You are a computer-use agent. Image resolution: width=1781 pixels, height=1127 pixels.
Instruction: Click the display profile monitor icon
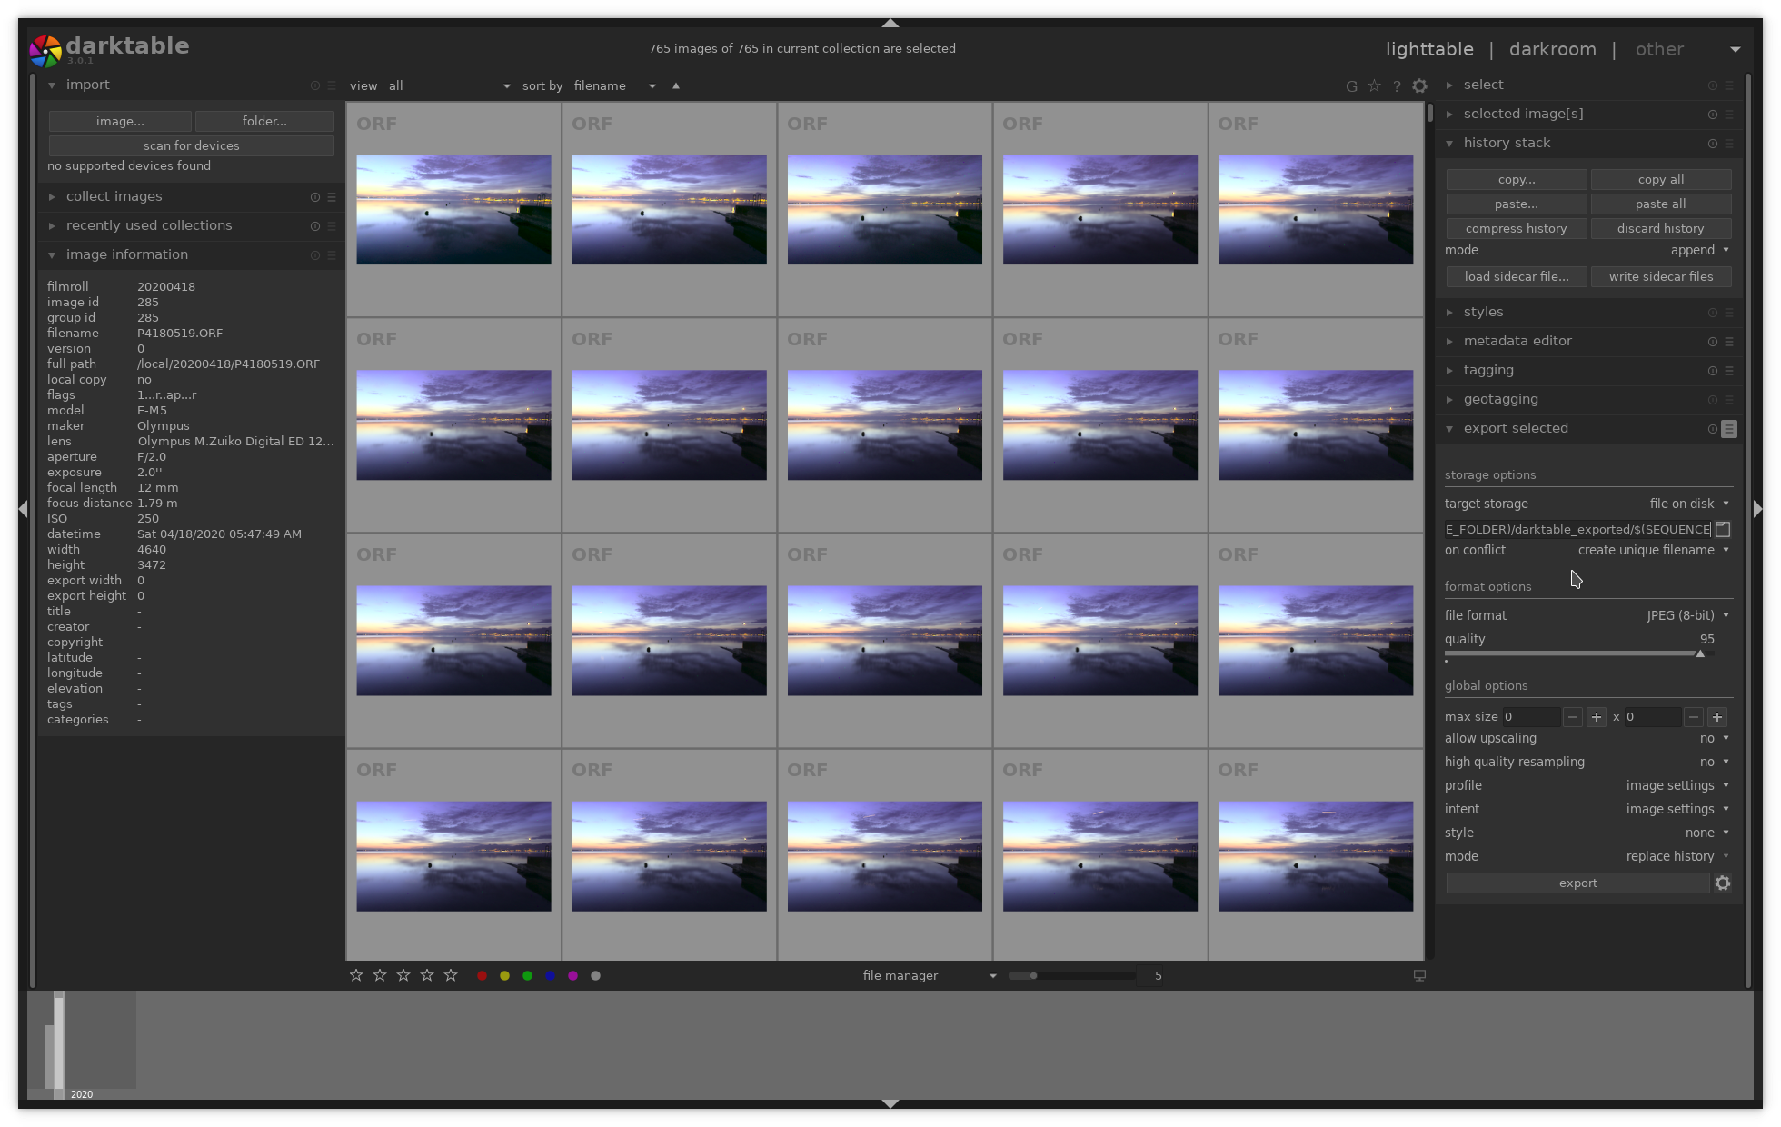(x=1419, y=976)
